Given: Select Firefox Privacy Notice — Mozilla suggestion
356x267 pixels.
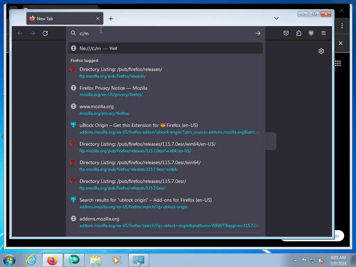Looking at the screenshot, I should (x=165, y=91).
